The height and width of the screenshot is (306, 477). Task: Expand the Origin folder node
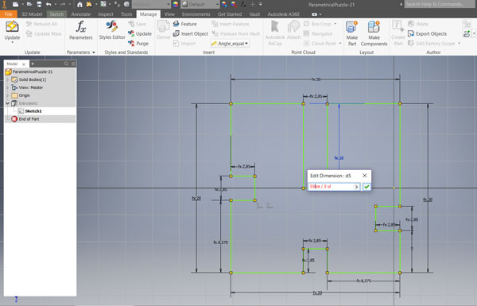[8, 95]
